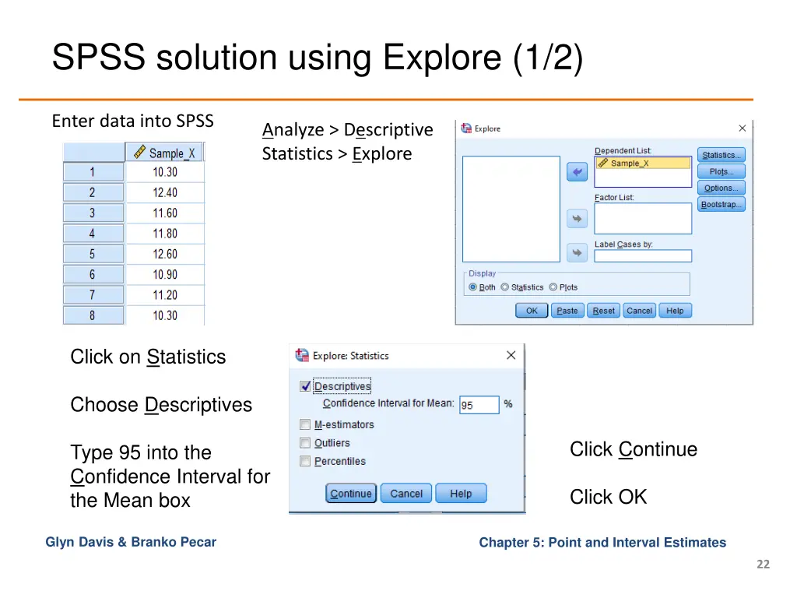Image resolution: width=797 pixels, height=598 pixels.
Task: Select the Sample_X variable in Dependent List
Action: click(643, 164)
